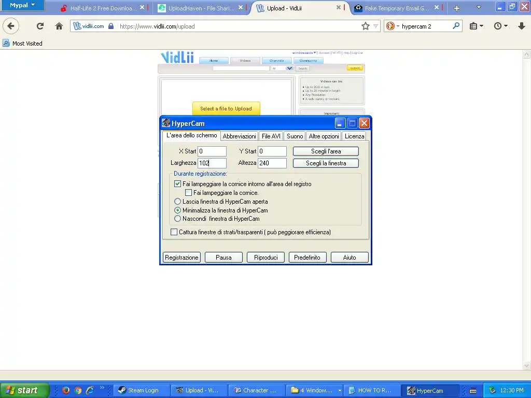531x398 pixels.
Task: Click the VidLii logo on the page
Action: pyautogui.click(x=177, y=57)
